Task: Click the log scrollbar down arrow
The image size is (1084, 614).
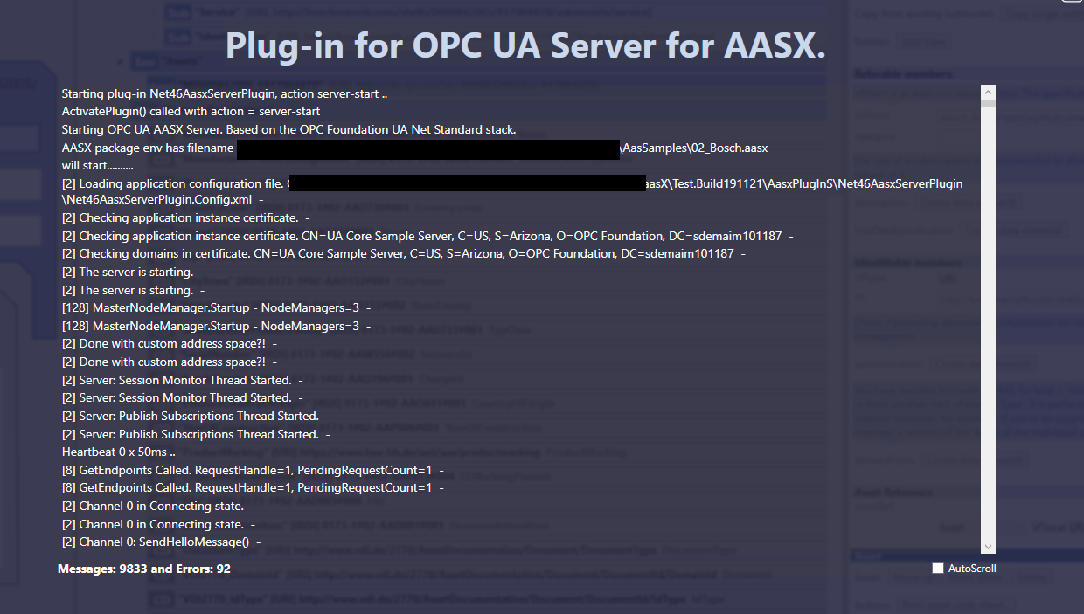Action: tap(987, 545)
